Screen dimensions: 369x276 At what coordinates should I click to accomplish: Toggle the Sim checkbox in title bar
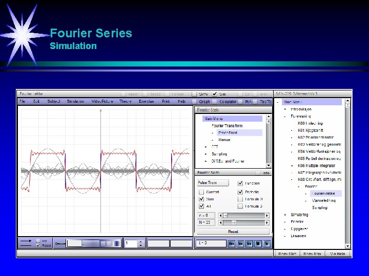point(214,94)
